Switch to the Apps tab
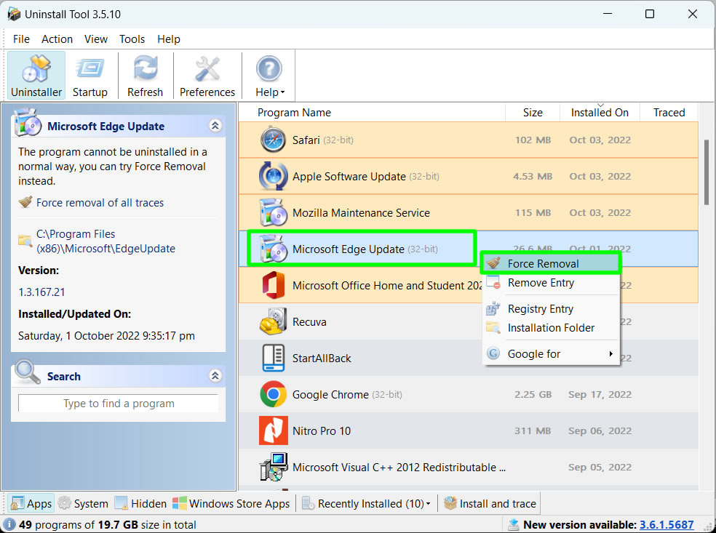Image resolution: width=716 pixels, height=533 pixels. point(31,503)
